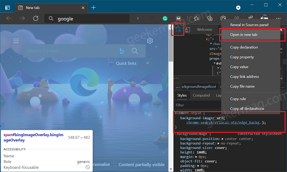287x172 pixels.
Task: Click the .backgroundImage selector text
Action: (191, 134)
